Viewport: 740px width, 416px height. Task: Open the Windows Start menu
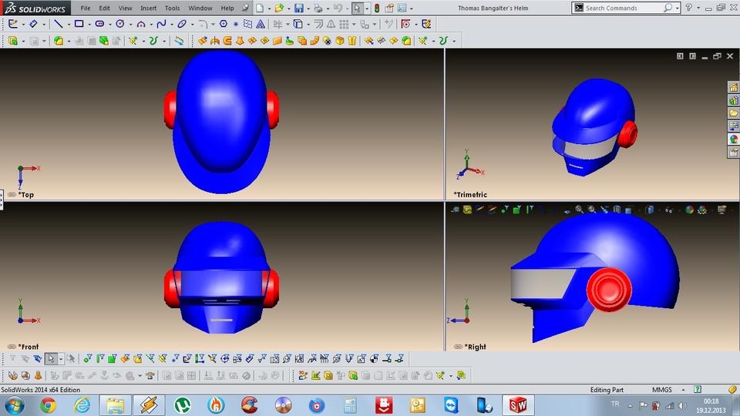(14, 405)
